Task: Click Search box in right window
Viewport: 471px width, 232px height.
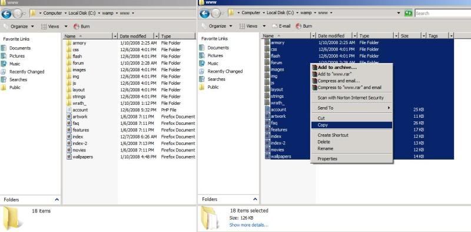Action: tap(443, 13)
